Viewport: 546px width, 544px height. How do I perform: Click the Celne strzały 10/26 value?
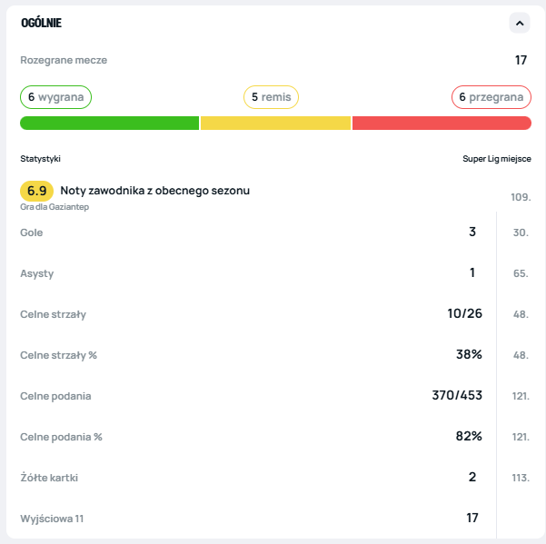coord(463,314)
